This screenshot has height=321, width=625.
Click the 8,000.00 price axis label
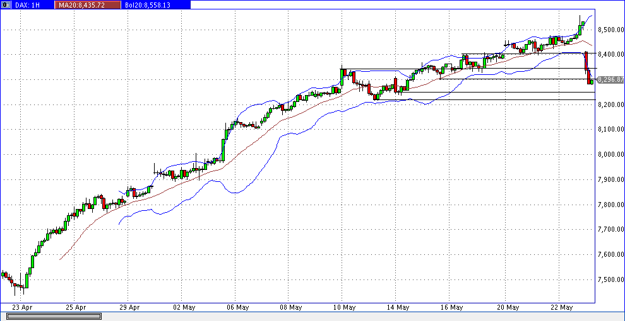click(x=610, y=155)
